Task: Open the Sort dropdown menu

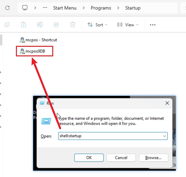Action: (x=97, y=25)
